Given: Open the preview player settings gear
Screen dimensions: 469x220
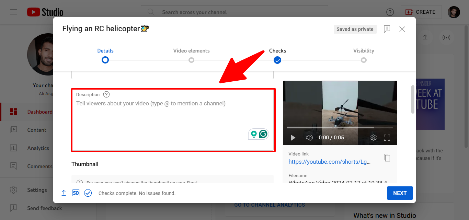Looking at the screenshot, I should tap(373, 137).
